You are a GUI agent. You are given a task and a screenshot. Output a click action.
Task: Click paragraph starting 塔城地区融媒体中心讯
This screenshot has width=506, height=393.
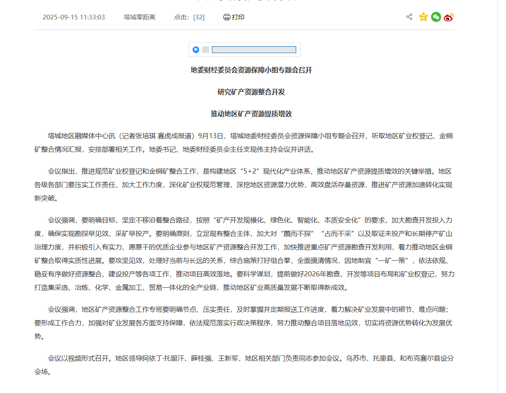(x=244, y=143)
